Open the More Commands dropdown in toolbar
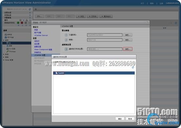 click(x=106, y=16)
